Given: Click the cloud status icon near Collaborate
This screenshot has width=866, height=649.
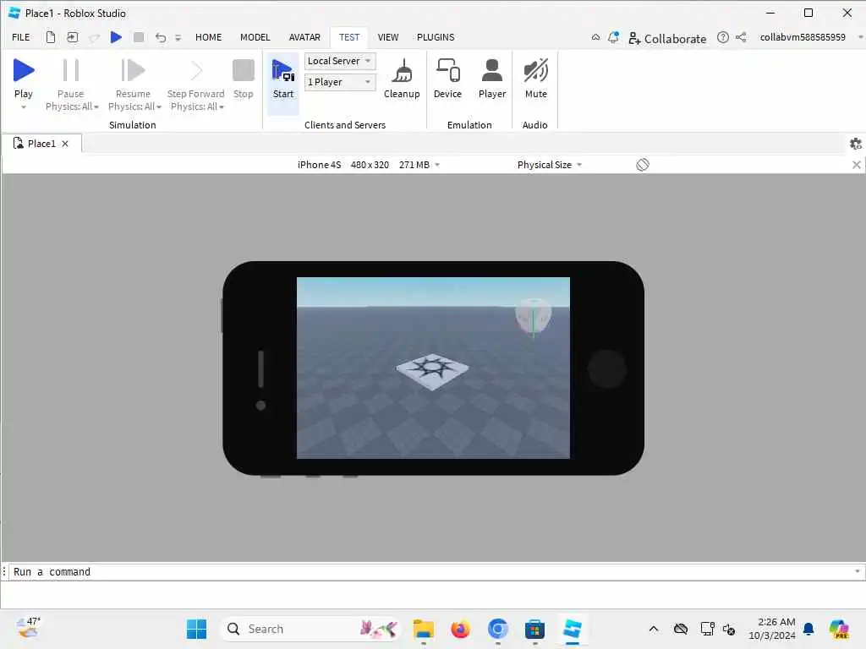Looking at the screenshot, I should (x=595, y=37).
